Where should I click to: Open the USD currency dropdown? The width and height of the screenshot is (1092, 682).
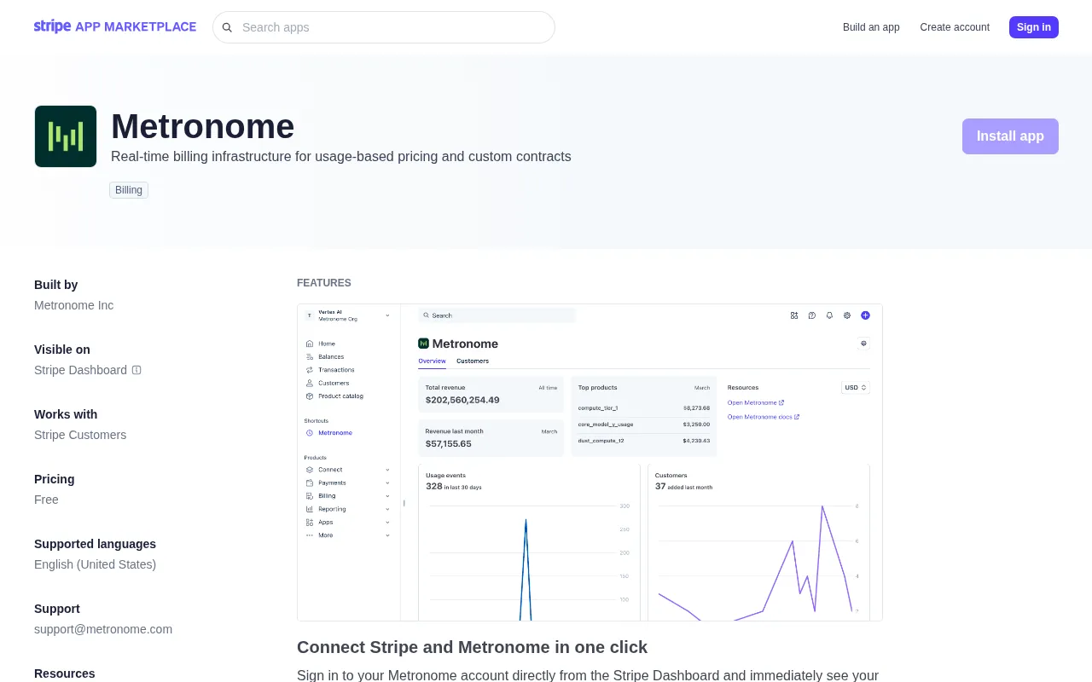[856, 387]
